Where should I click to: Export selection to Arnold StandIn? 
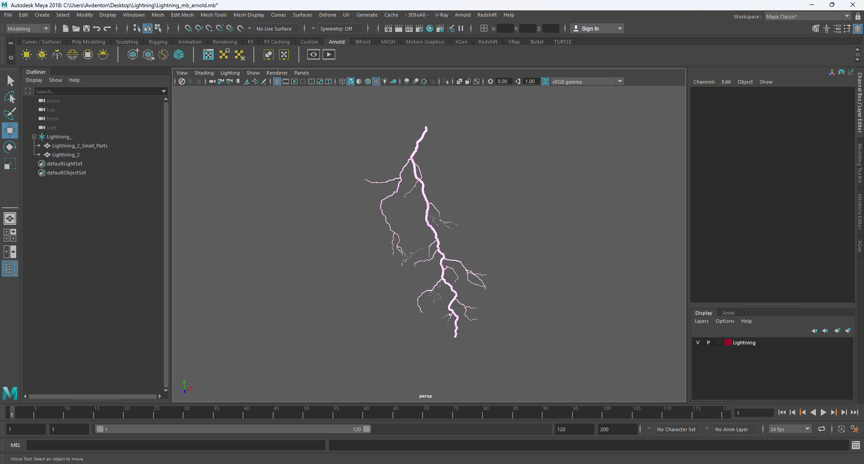click(x=148, y=55)
